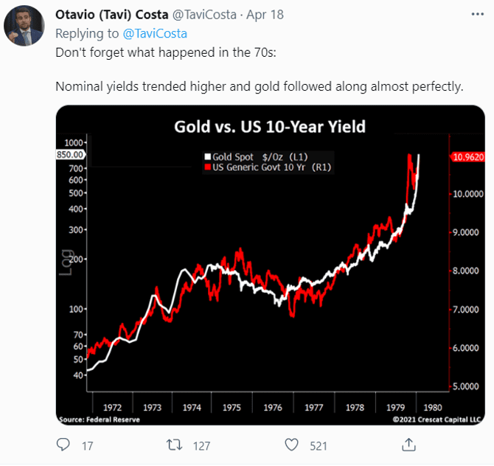
Task: Click the 17 replies count
Action: (x=87, y=445)
